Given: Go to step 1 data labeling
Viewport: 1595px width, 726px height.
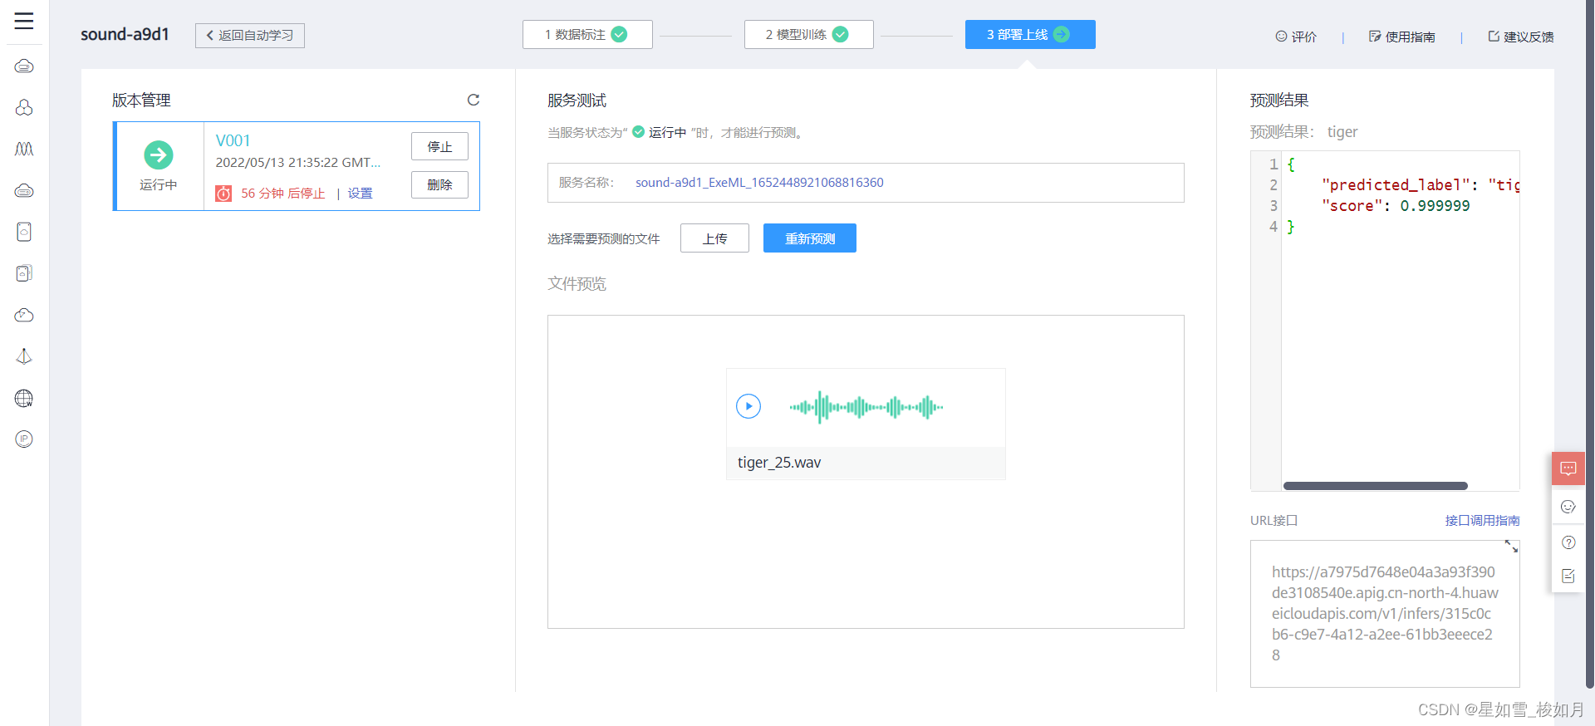Looking at the screenshot, I should (x=587, y=34).
